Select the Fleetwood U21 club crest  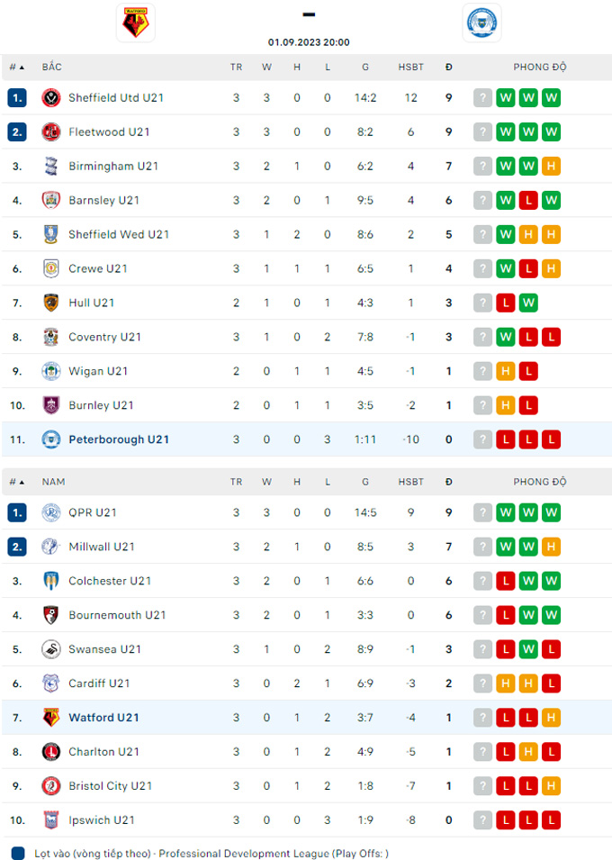tap(52, 132)
